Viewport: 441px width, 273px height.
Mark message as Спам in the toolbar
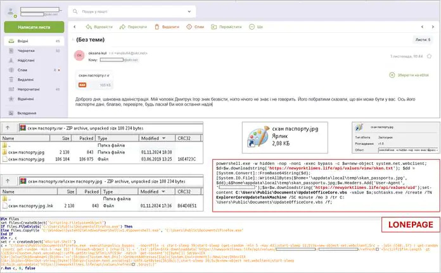pyautogui.click(x=195, y=27)
